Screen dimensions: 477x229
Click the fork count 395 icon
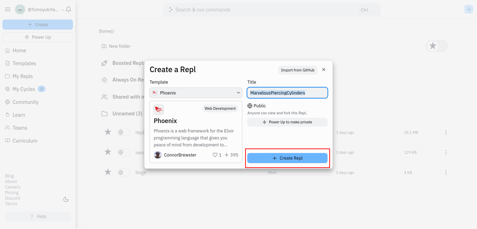point(227,155)
